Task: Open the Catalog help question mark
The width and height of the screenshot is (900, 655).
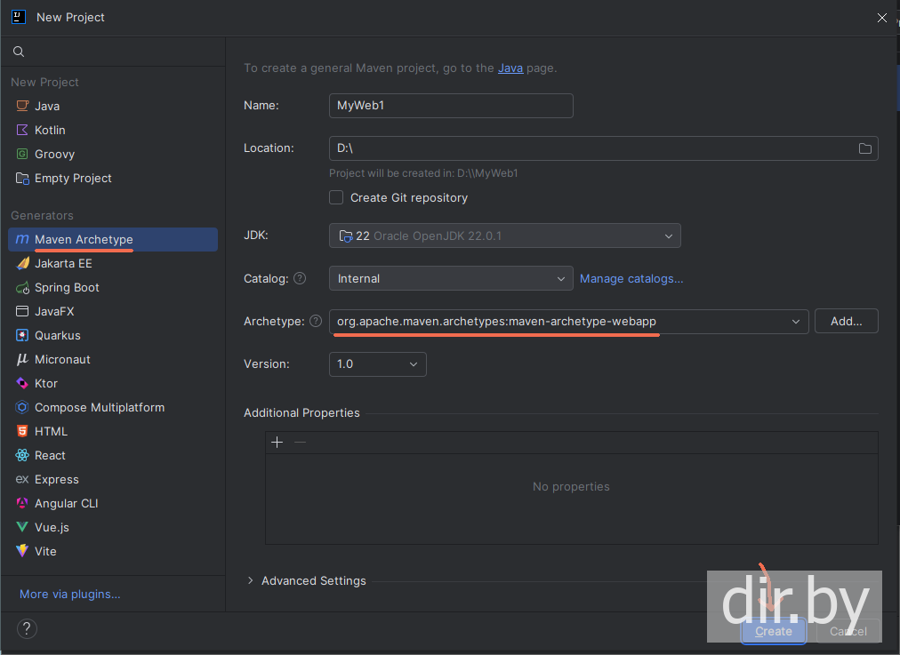Action: 300,278
